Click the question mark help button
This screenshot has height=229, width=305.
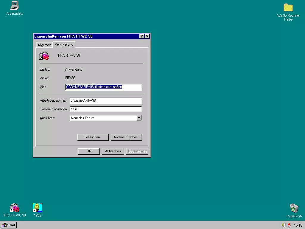pyautogui.click(x=141, y=36)
